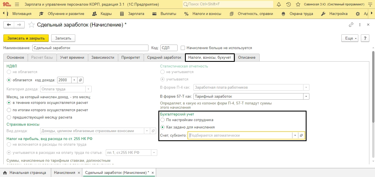Open help with the ? button

coord(365,38)
